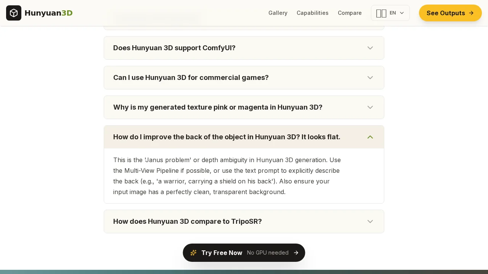The width and height of the screenshot is (488, 274).
Task: Click the Try Free Now label
Action: (222, 253)
